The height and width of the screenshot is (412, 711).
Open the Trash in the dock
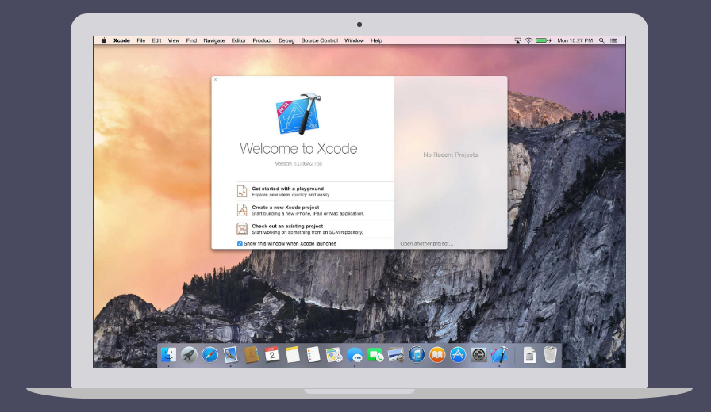point(550,354)
